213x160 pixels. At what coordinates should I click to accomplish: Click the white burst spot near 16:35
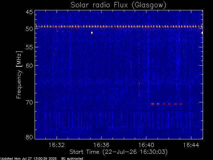point(92,33)
